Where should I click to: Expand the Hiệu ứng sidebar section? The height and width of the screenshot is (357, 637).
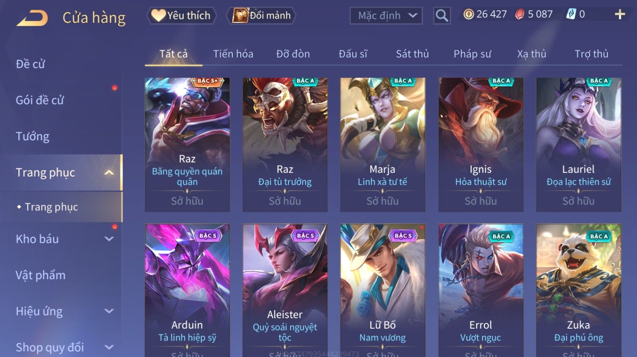click(109, 311)
